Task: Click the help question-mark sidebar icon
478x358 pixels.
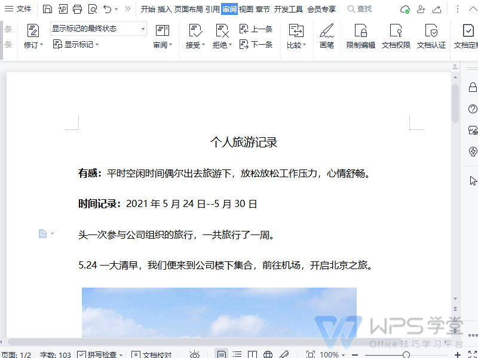Action: [x=473, y=109]
